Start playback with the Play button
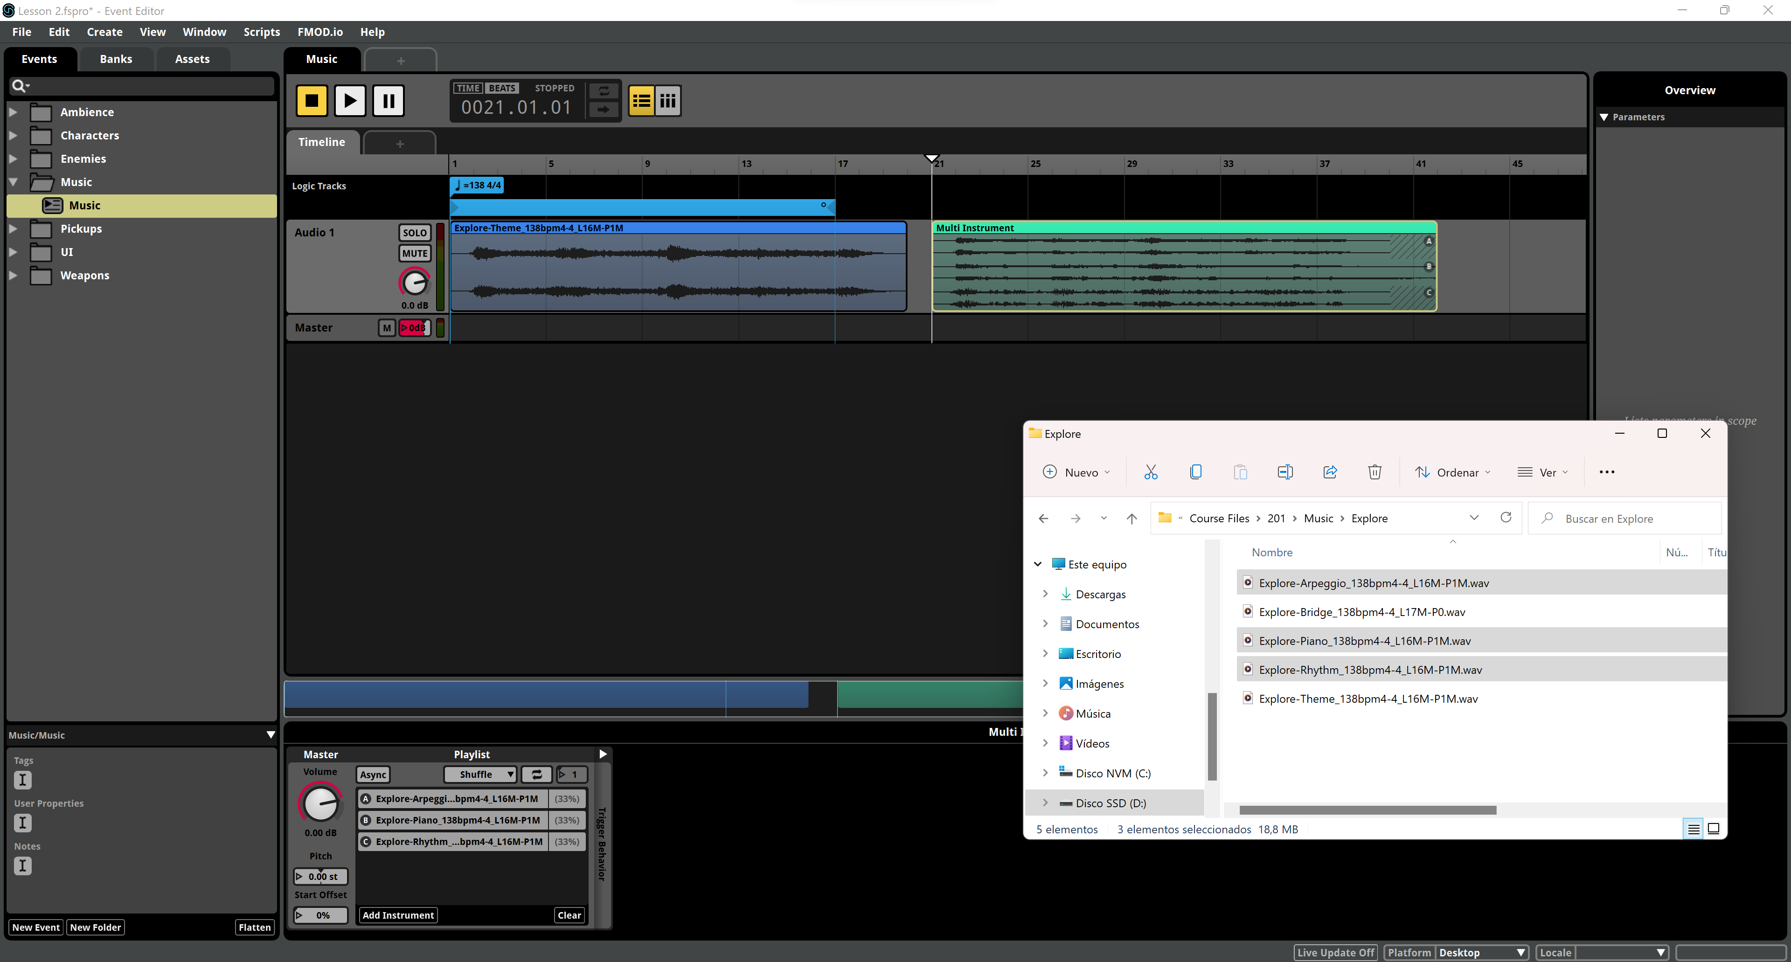 pyautogui.click(x=350, y=101)
